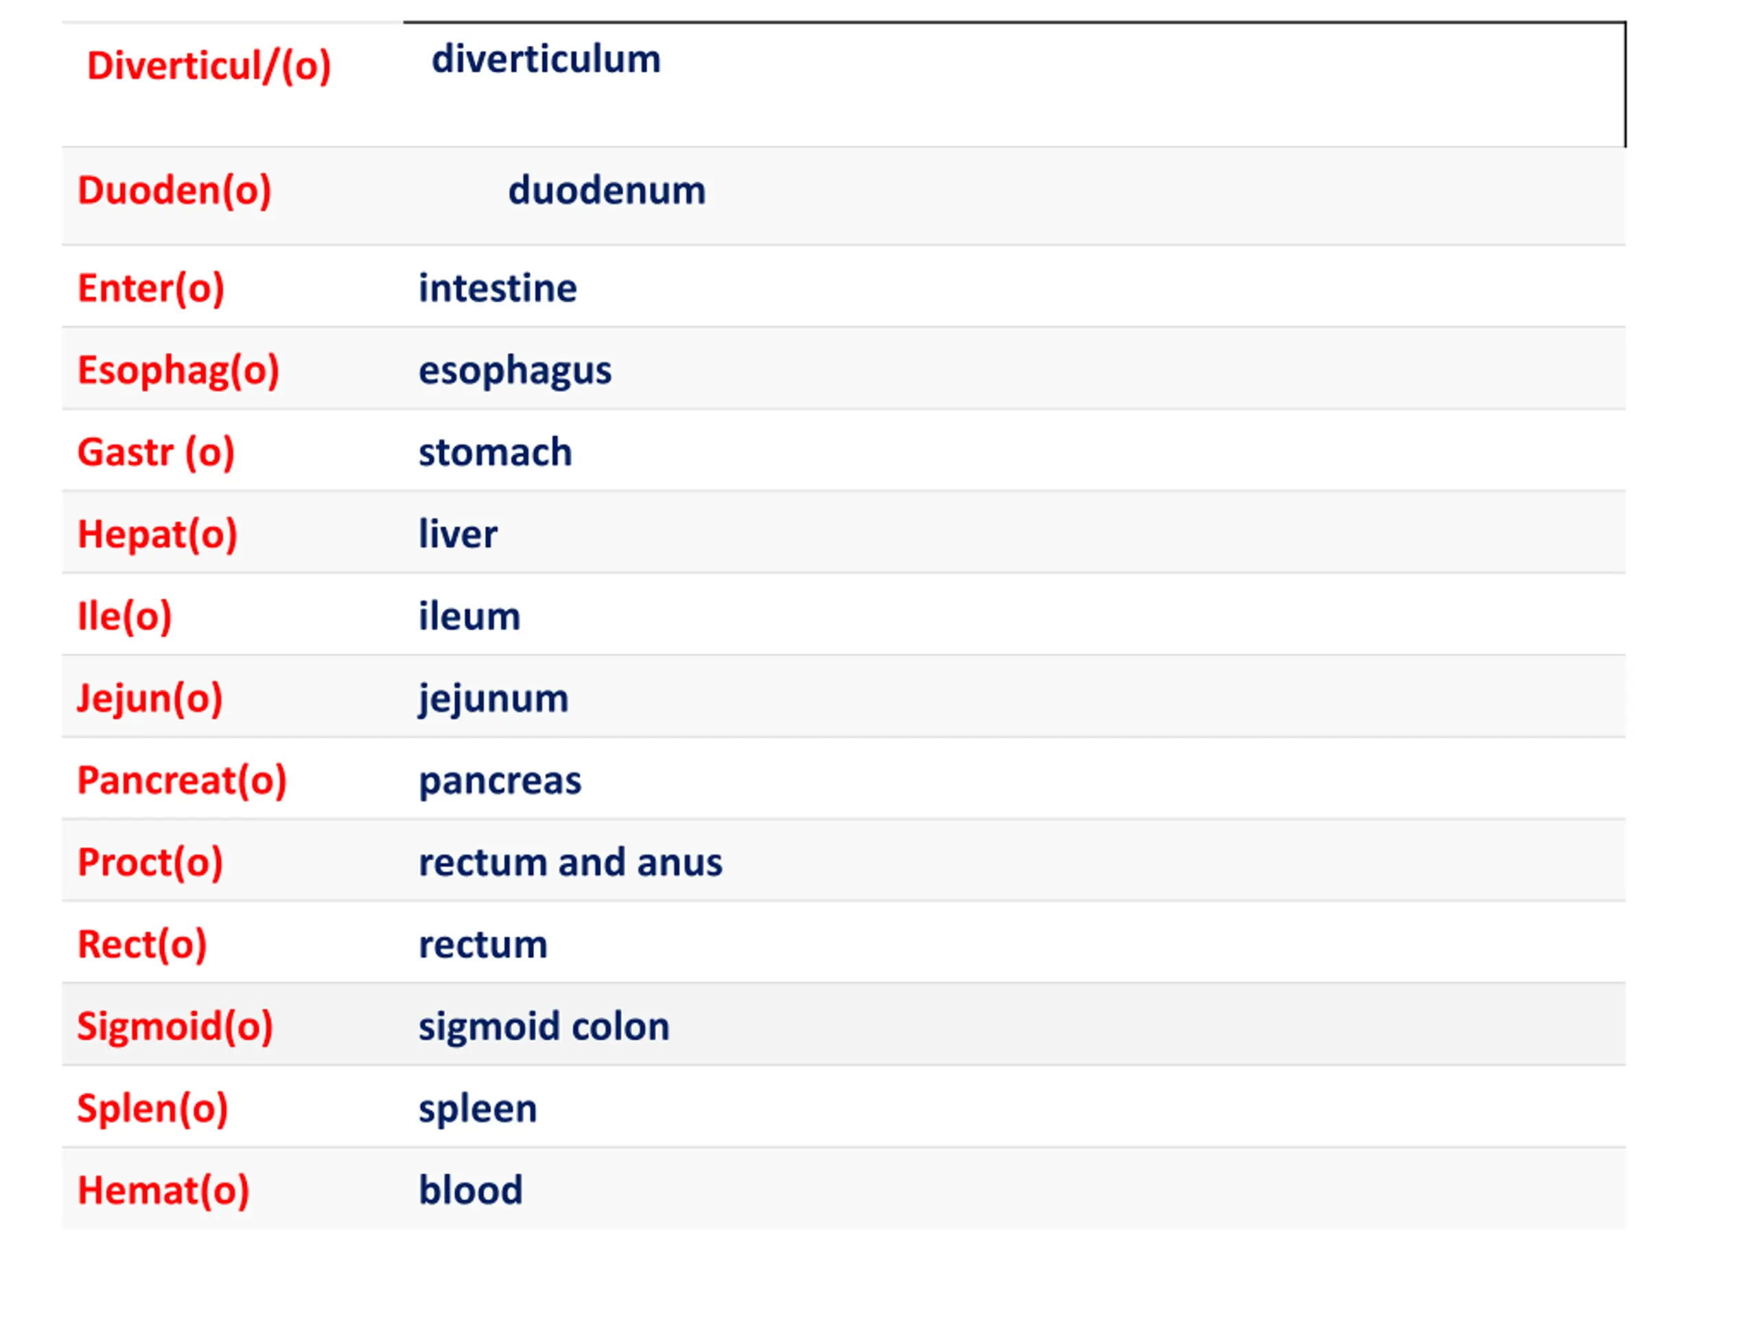Click the word diverticulum
This screenshot has width=1757, height=1318.
tap(546, 60)
